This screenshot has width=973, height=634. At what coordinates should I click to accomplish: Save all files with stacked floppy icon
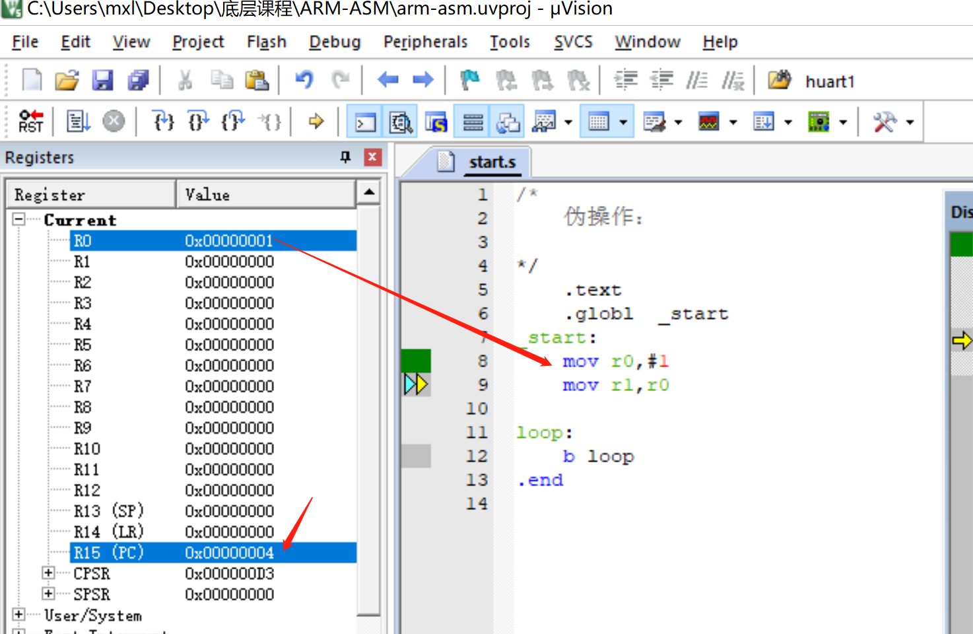click(138, 80)
